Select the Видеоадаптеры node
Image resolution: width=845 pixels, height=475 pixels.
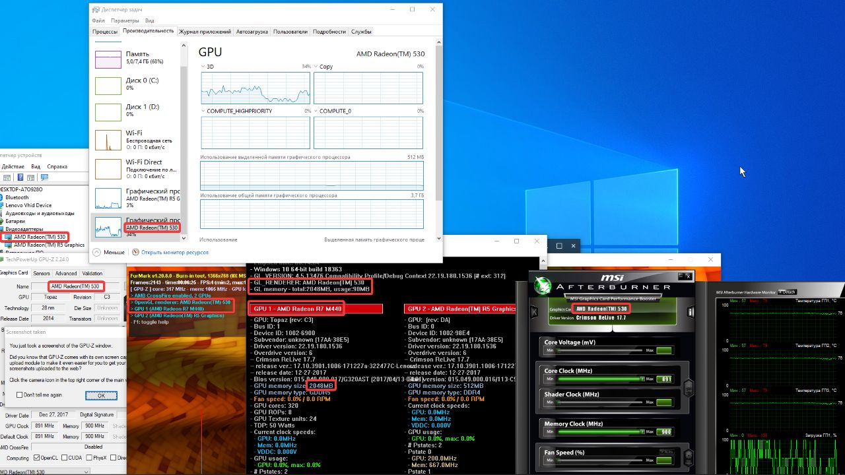tap(25, 229)
